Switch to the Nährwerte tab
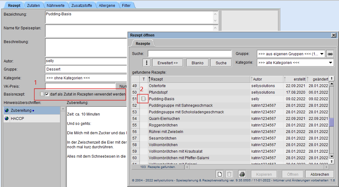This screenshot has width=339, height=187. (56, 5)
